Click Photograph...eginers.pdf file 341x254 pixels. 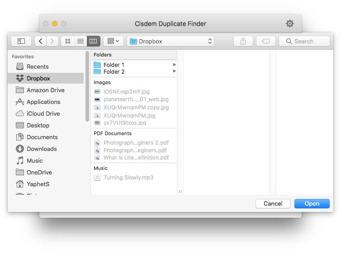(134, 150)
